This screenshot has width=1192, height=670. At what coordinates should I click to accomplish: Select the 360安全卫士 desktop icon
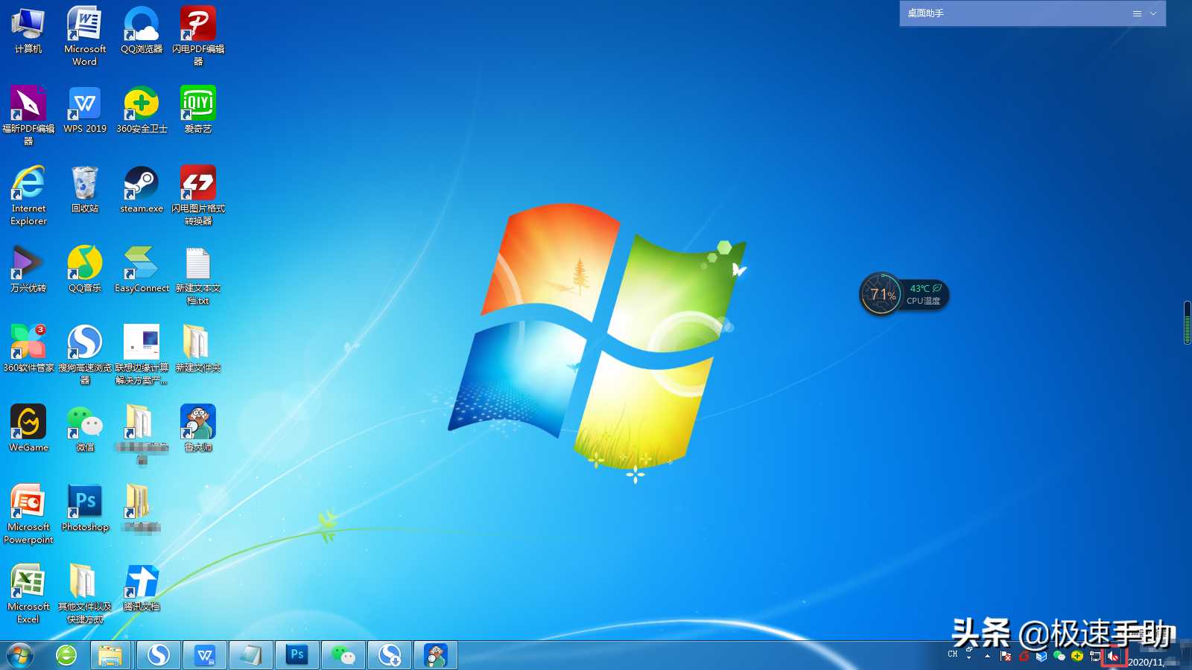tap(142, 110)
